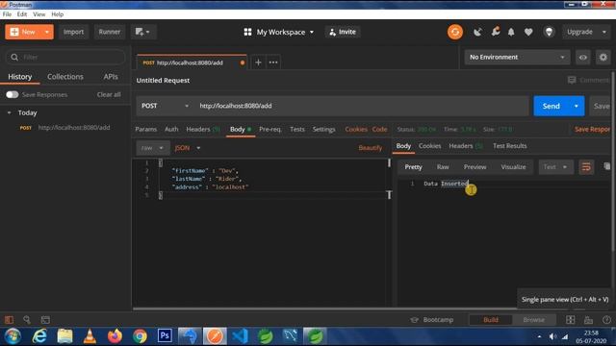Click the sync status icon
This screenshot has height=346, width=616.
click(x=455, y=32)
